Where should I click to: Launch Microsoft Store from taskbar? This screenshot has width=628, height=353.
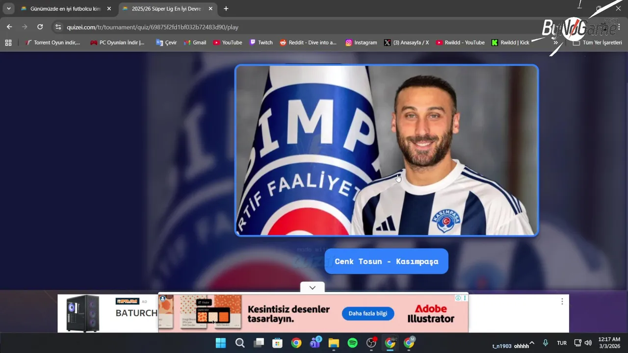(x=277, y=343)
